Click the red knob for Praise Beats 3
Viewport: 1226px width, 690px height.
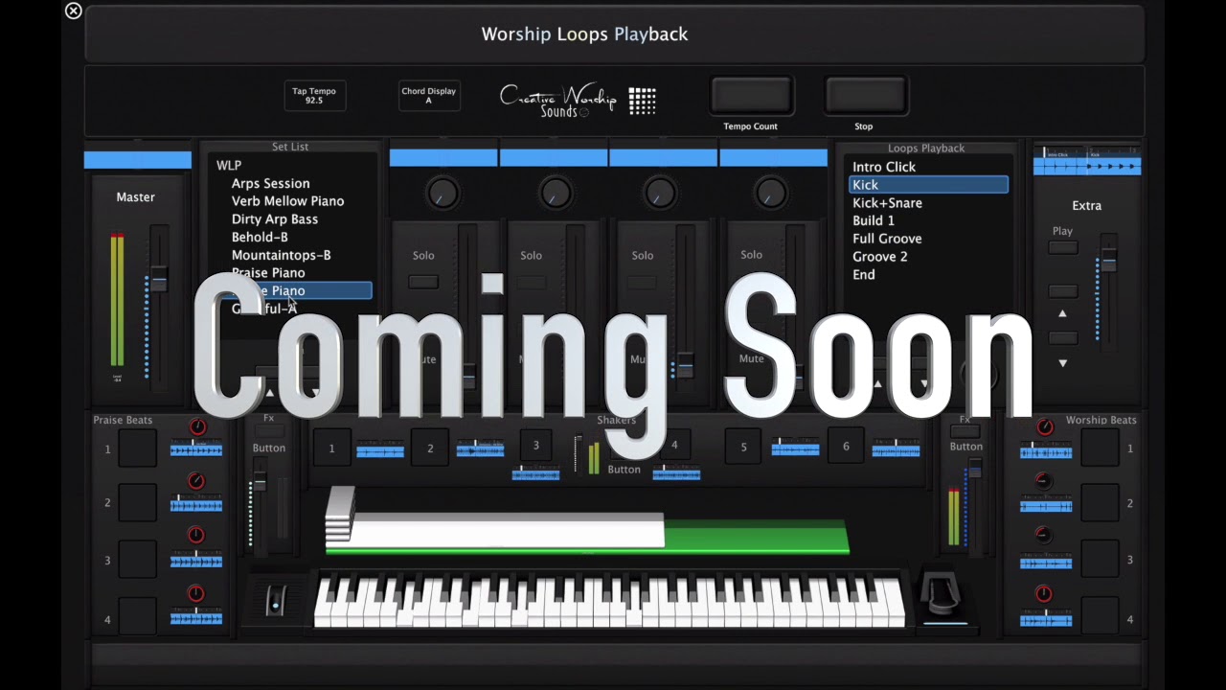(195, 536)
